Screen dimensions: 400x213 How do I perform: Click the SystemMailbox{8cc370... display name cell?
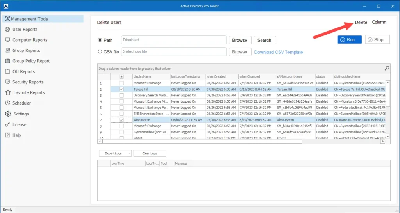[151, 132]
